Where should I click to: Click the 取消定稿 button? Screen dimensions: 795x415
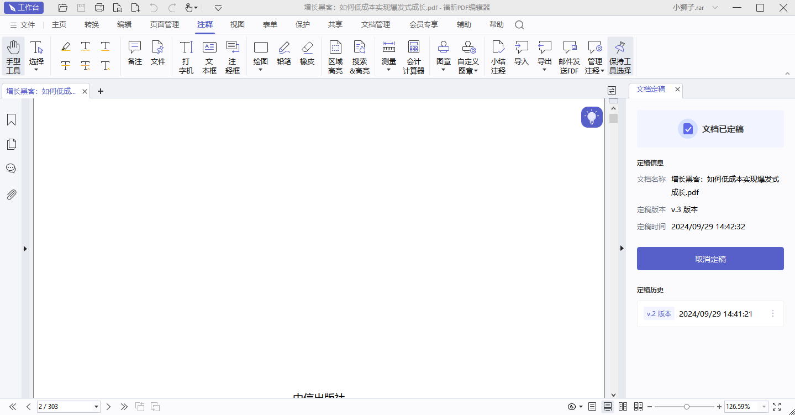[710, 259]
